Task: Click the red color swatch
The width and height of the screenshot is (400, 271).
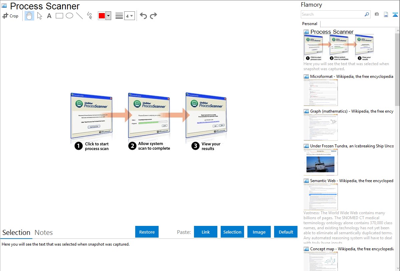Action: [102, 16]
